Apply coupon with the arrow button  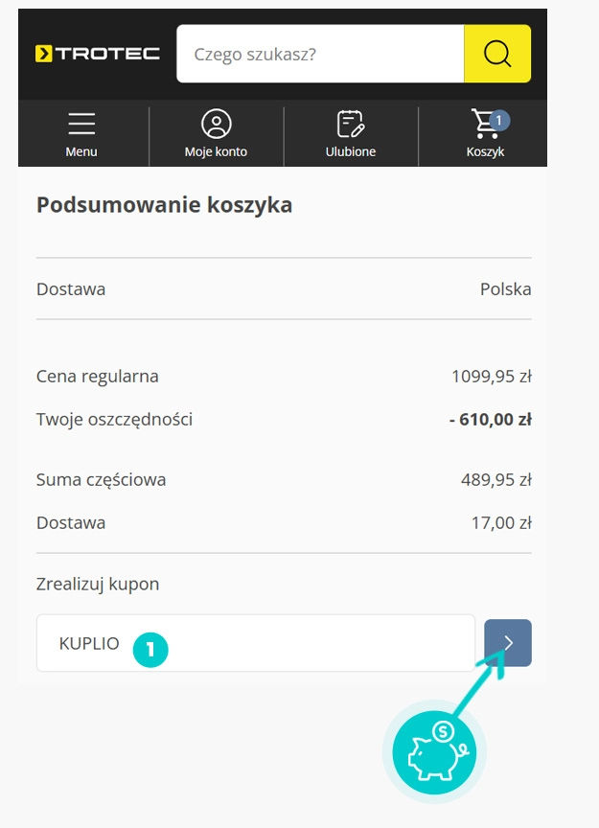click(x=508, y=643)
